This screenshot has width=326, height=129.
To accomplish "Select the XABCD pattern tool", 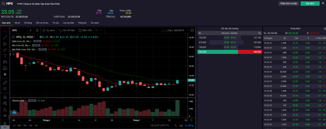I will coord(5,62).
